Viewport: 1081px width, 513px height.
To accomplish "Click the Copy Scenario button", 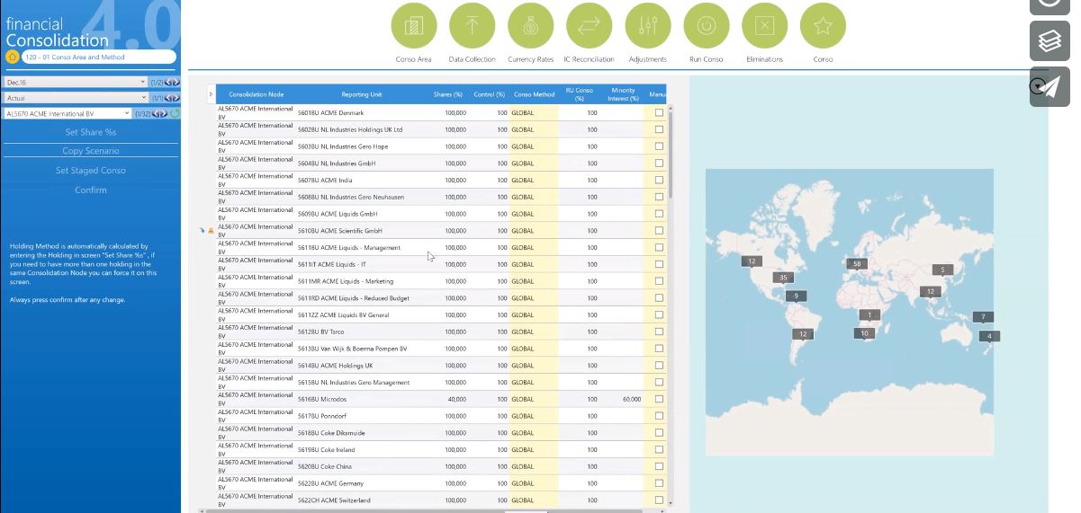I will (x=90, y=151).
